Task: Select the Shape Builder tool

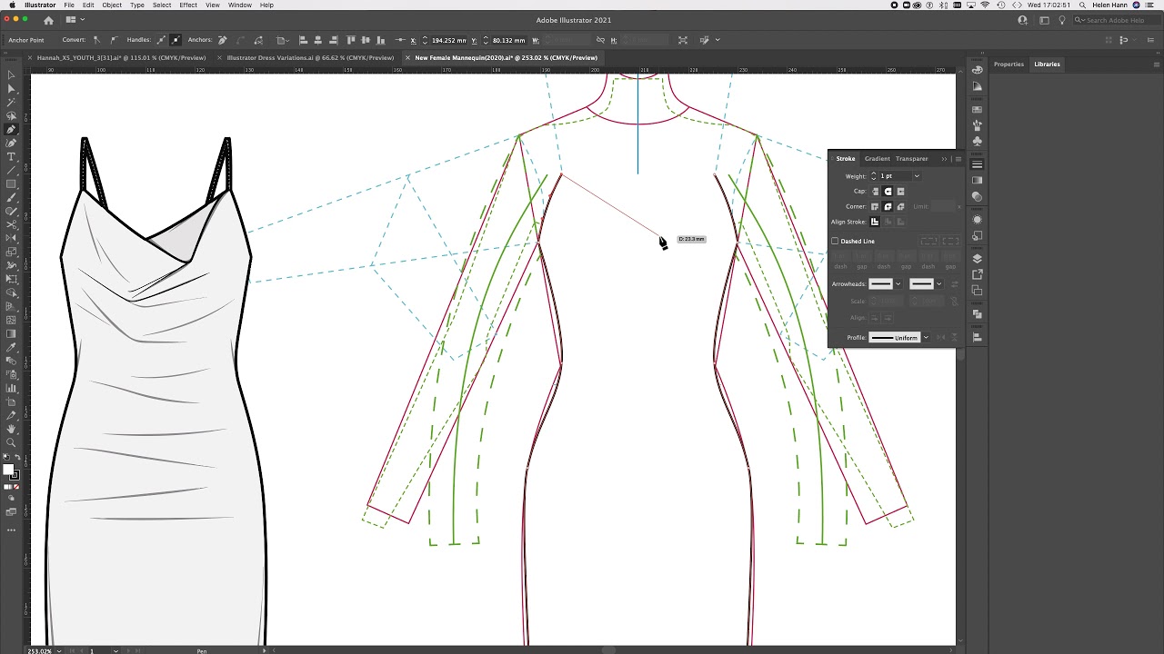Action: 11,293
